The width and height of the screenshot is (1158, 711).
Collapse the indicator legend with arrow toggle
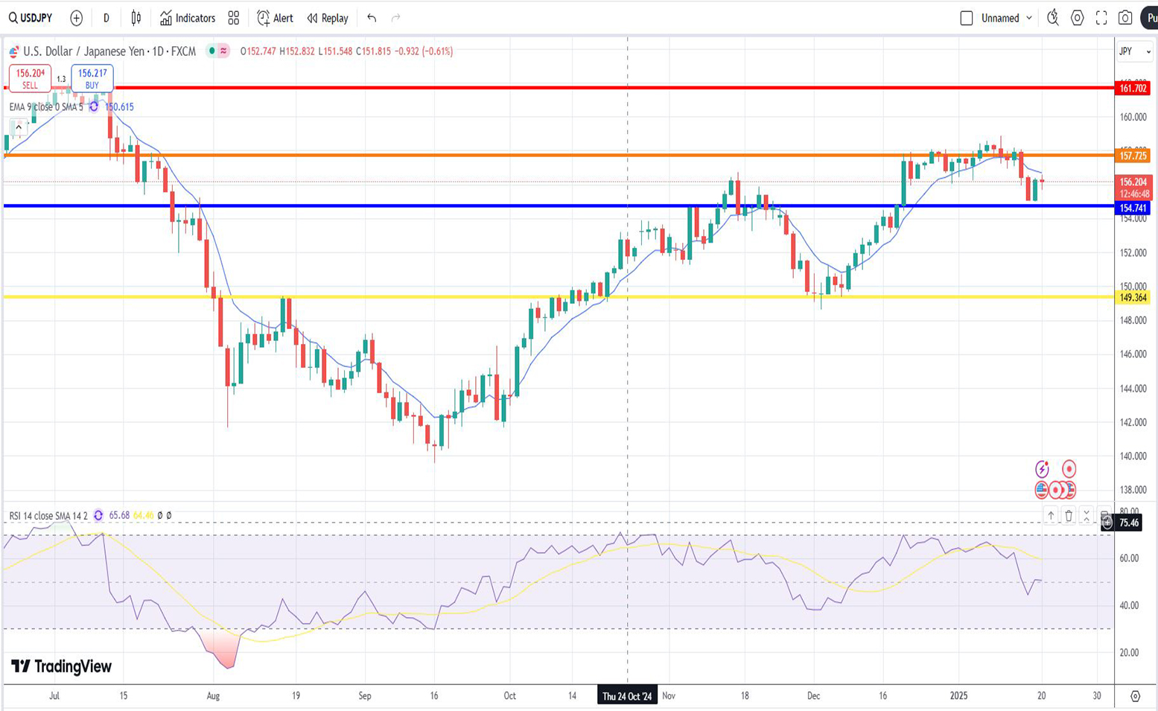point(19,127)
